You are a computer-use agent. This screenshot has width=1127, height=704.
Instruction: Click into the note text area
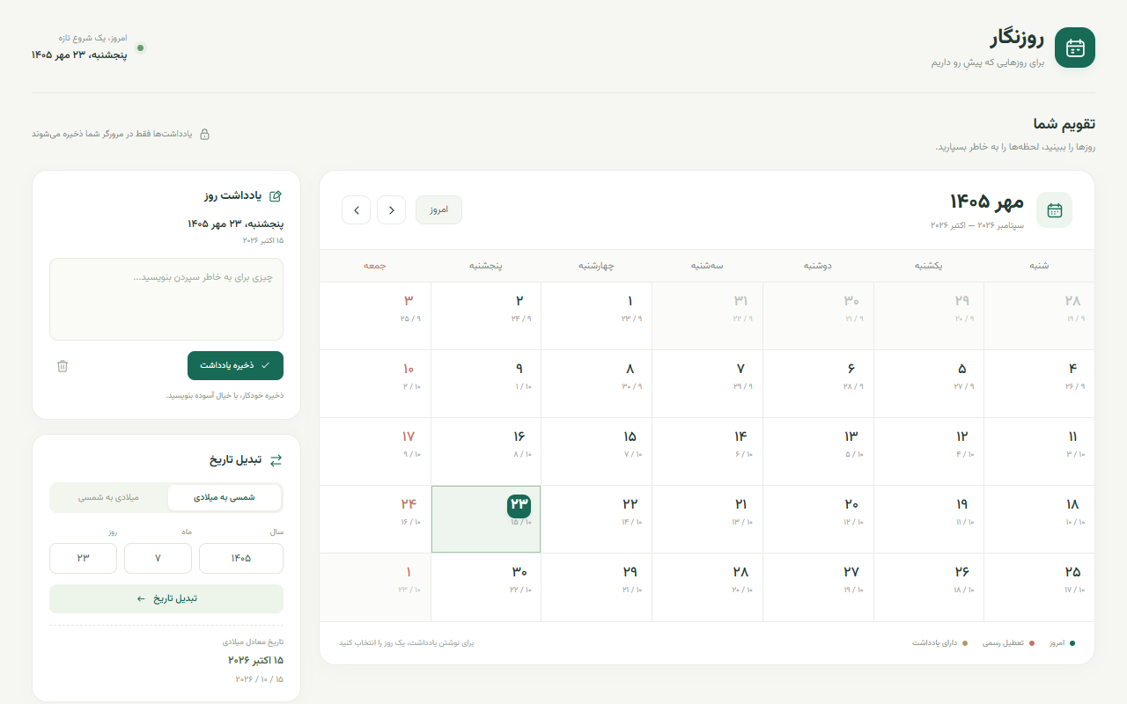tap(166, 299)
